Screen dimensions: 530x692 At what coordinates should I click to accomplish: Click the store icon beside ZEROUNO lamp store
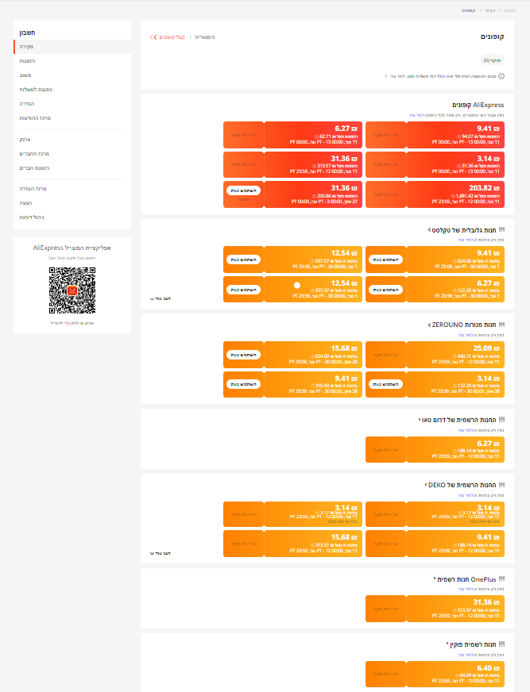pos(501,325)
